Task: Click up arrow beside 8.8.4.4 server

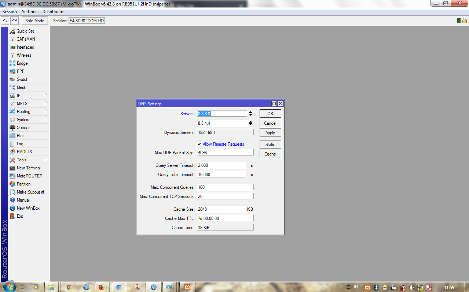Action: 250,122
